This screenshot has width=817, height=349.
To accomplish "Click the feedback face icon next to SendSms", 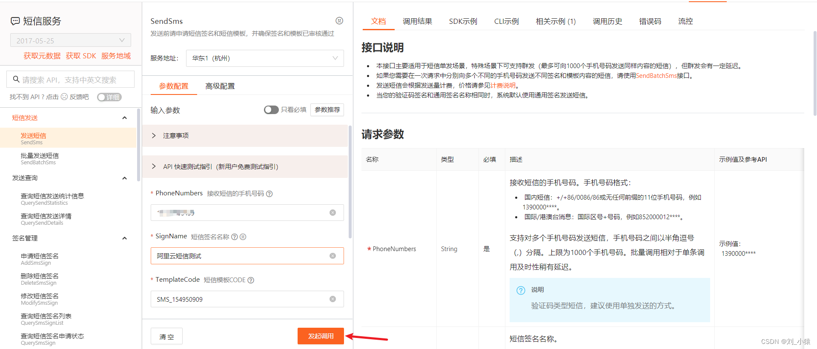I will pyautogui.click(x=339, y=20).
